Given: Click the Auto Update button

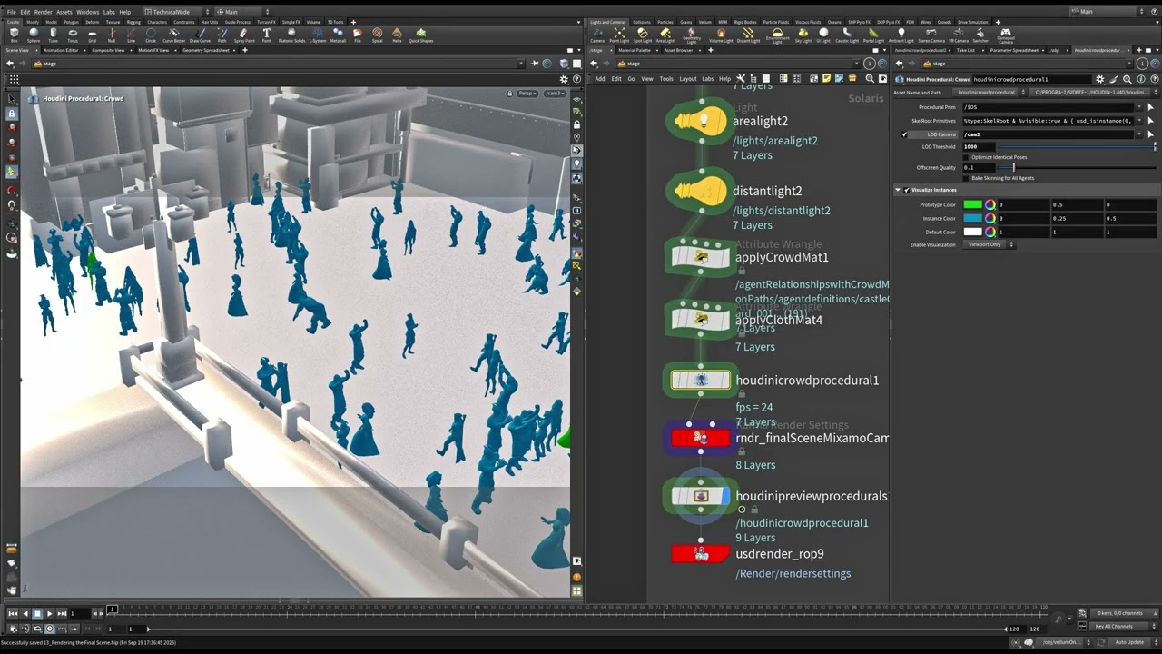Looking at the screenshot, I should (x=1129, y=642).
